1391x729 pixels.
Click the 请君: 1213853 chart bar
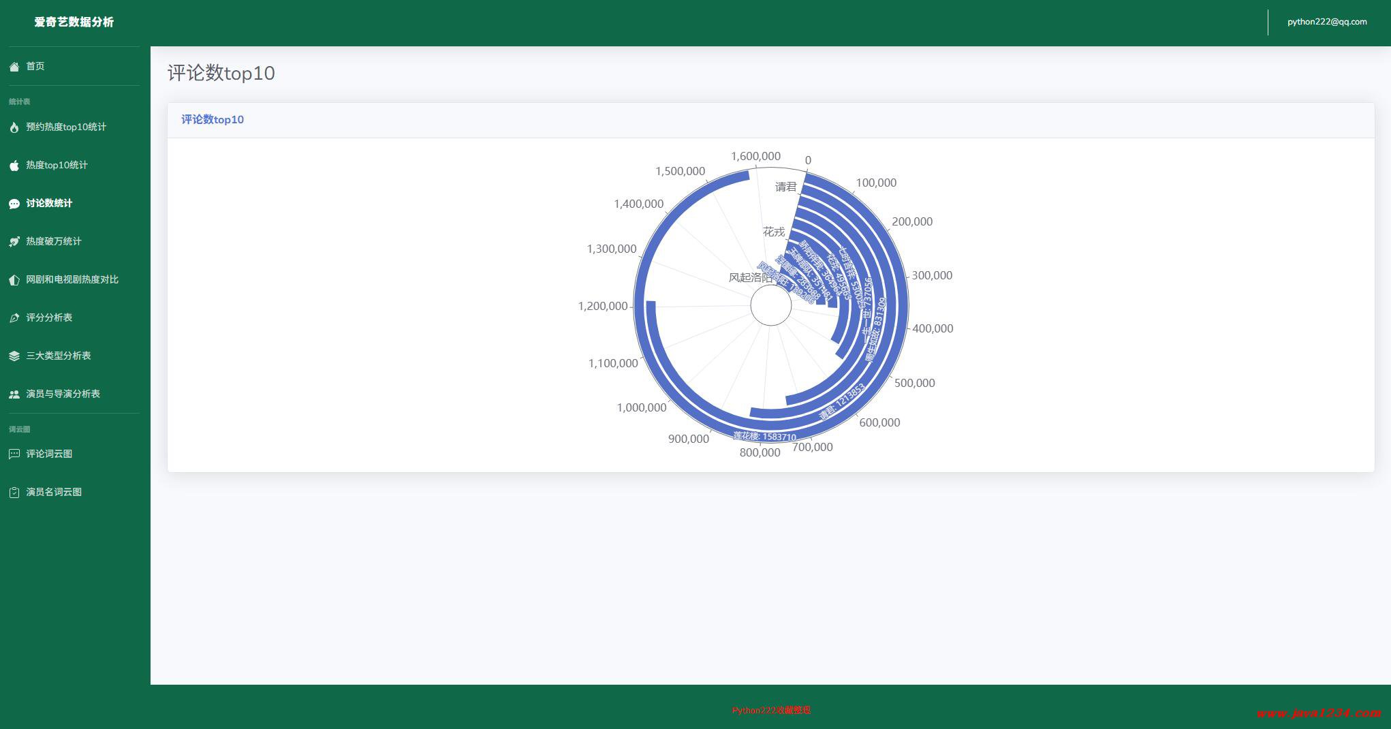[842, 402]
